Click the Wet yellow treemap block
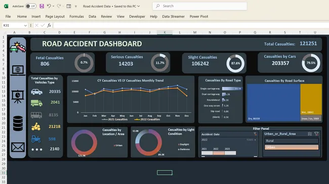Screen dimensions: 329x184 [x=311, y=100]
